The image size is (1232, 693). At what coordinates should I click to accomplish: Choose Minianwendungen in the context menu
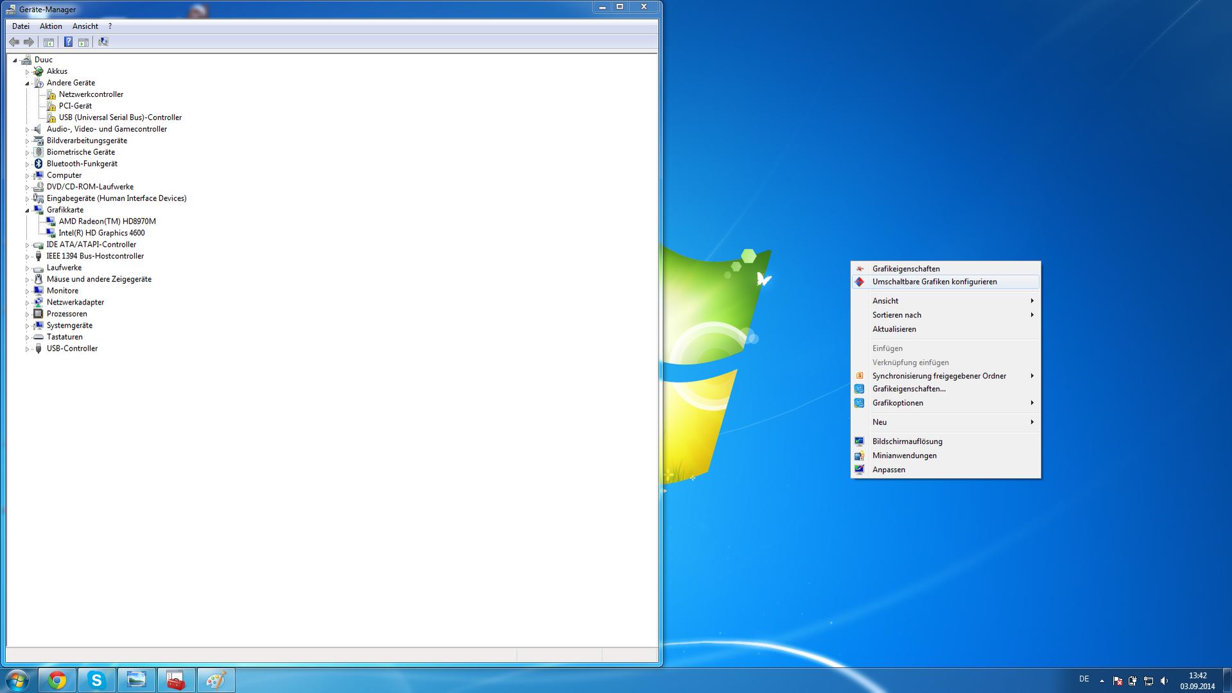945,456
